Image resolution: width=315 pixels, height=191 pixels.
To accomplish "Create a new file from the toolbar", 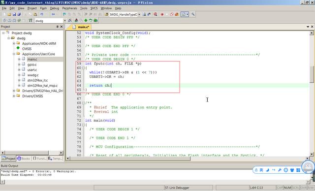I will pyautogui.click(x=4, y=14).
